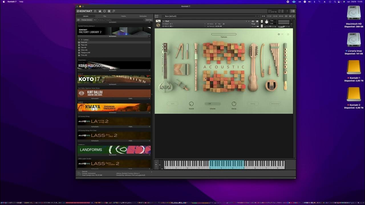The image size is (365, 205).
Task: Select the 17-32 rack page button
Action: (x=269, y=16)
